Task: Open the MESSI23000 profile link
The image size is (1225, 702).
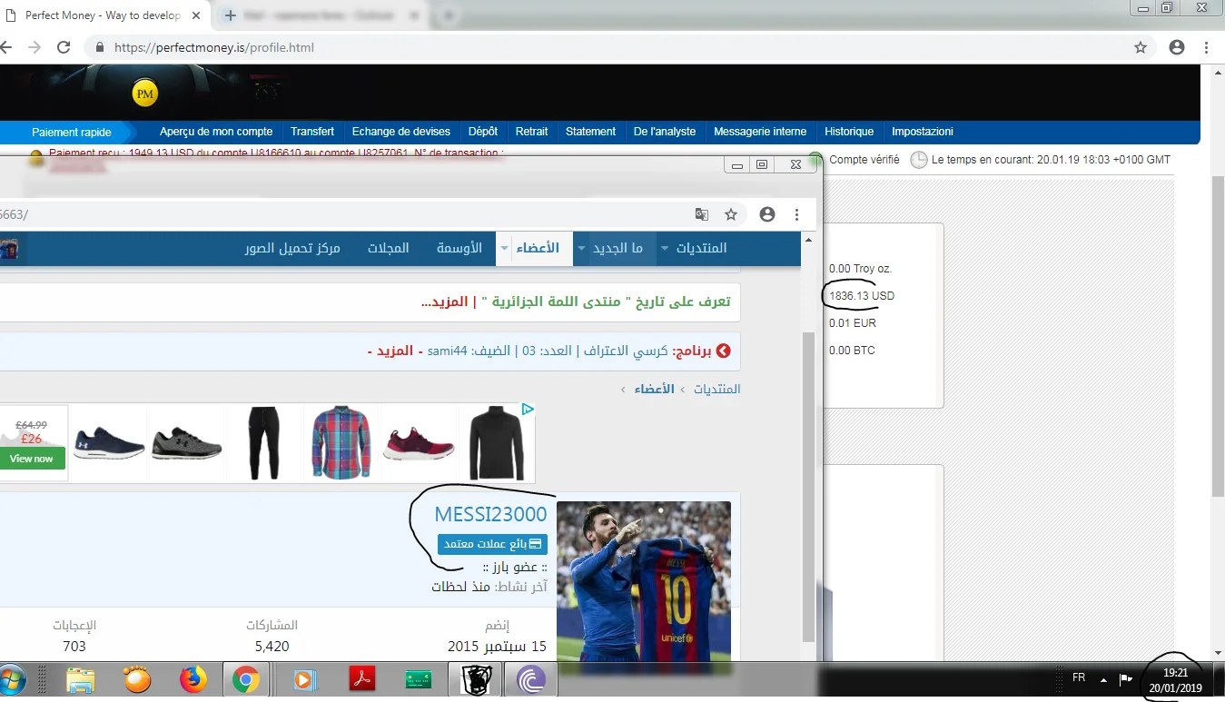Action: point(490,514)
